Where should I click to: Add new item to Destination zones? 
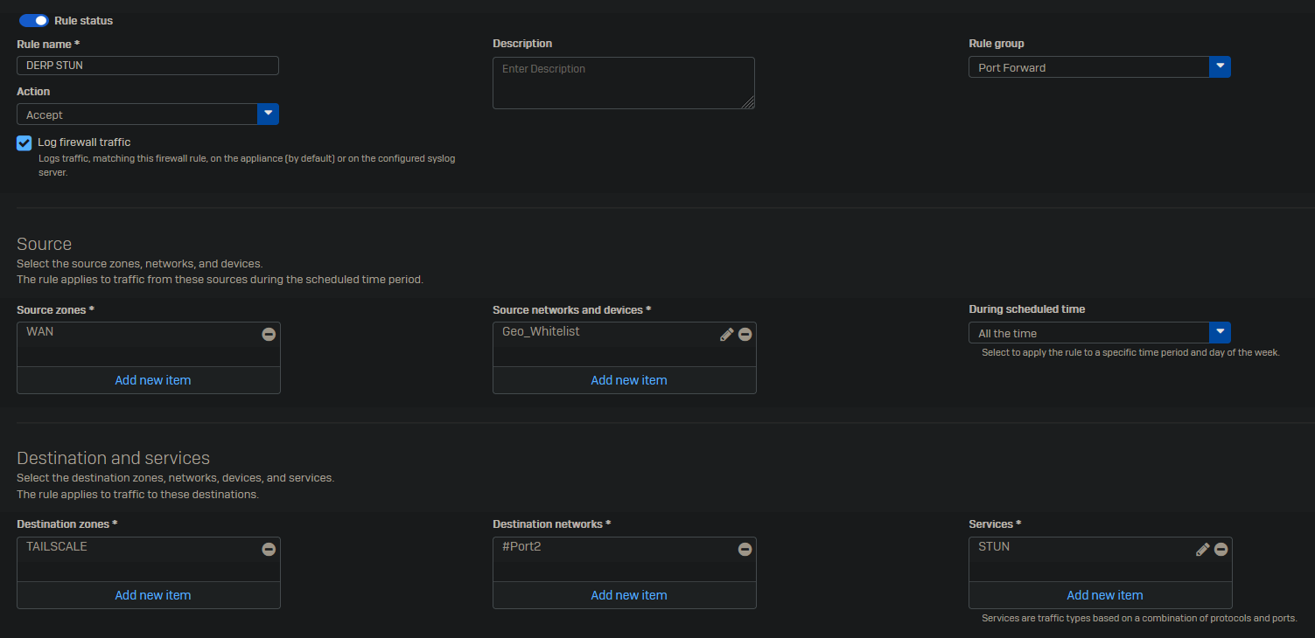click(x=152, y=595)
